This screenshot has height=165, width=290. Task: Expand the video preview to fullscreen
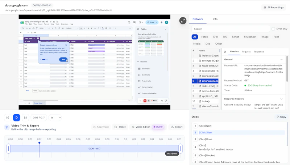[183, 21]
